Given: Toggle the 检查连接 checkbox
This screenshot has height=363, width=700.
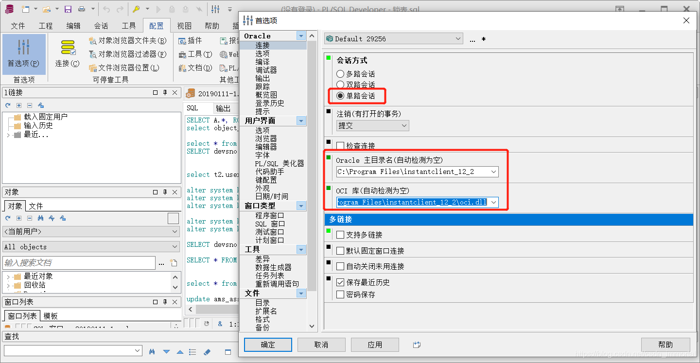Looking at the screenshot, I should point(340,145).
